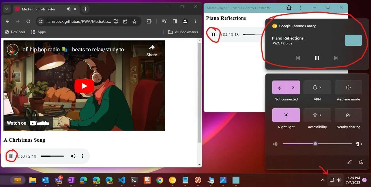The image size is (371, 187).
Task: Open Chrome's Extensions puzzle icon
Action: coord(149,21)
